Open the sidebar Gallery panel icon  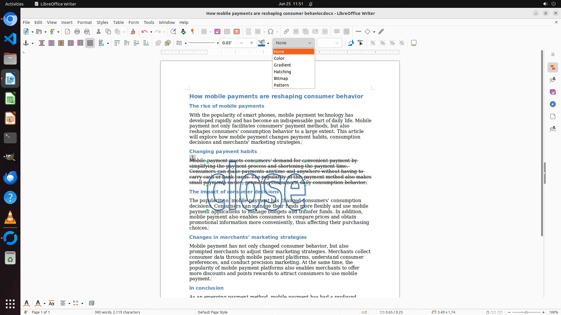coord(553,92)
